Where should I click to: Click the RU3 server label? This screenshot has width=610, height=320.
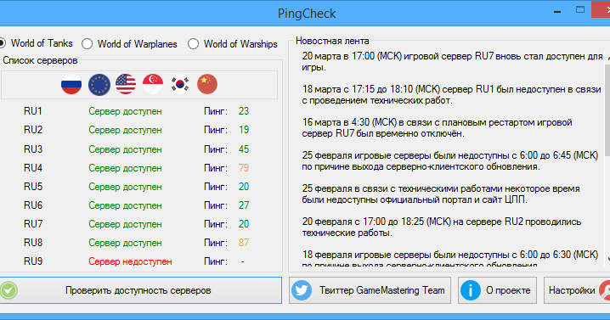(33, 149)
